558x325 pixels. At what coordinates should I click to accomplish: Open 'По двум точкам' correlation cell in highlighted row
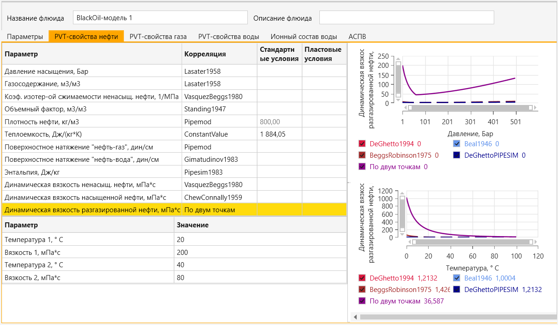[219, 210]
